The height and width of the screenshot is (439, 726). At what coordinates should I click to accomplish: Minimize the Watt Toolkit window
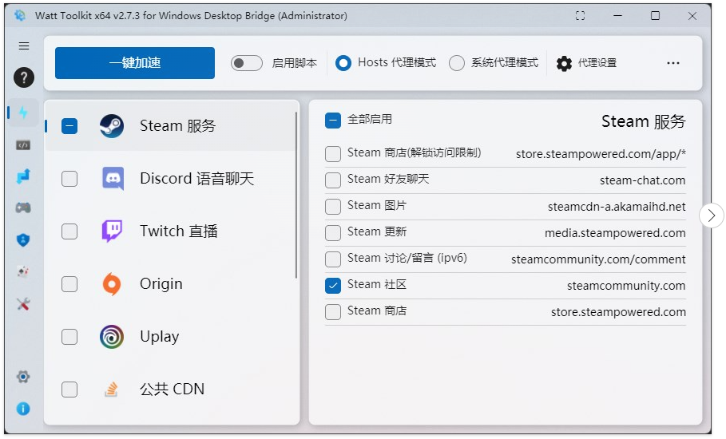pyautogui.click(x=617, y=16)
